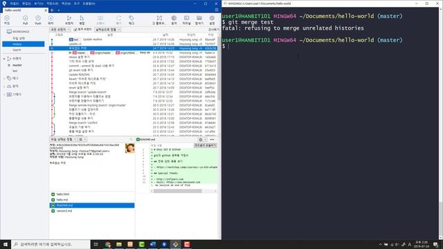Click the Push toolbar icon
Image resolution: width=443 pixels, height=249 pixels.
38,20
